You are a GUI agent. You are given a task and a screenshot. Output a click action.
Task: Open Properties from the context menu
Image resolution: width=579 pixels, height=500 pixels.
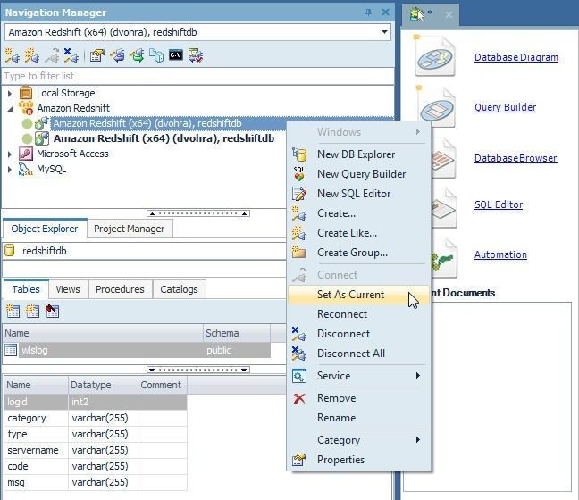[359, 460]
